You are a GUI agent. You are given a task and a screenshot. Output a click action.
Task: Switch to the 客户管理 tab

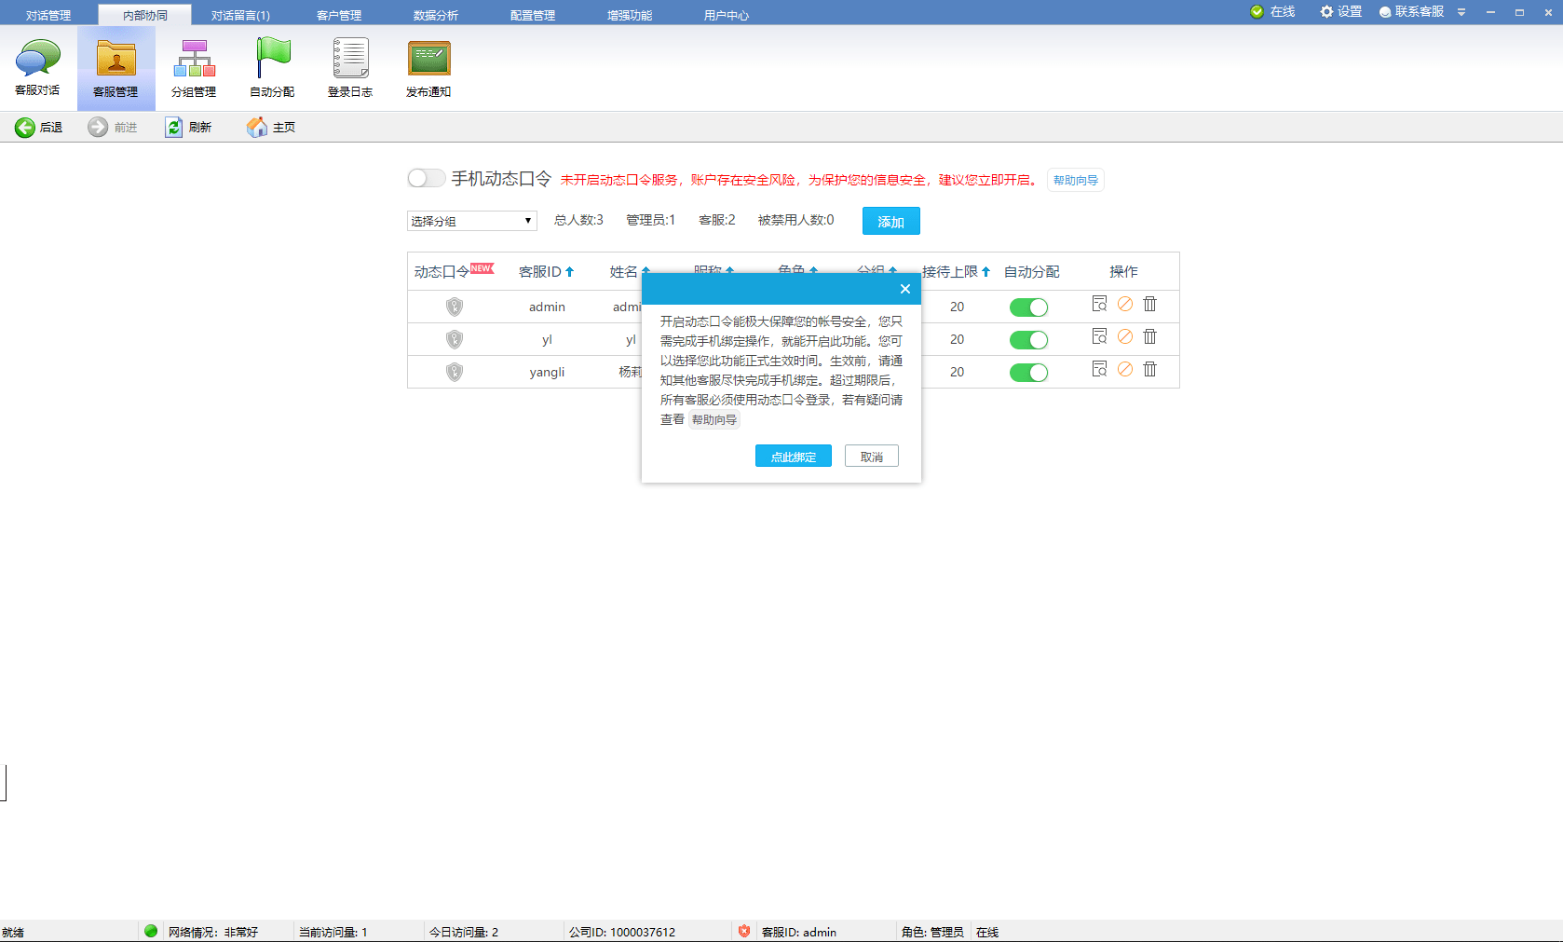click(338, 15)
